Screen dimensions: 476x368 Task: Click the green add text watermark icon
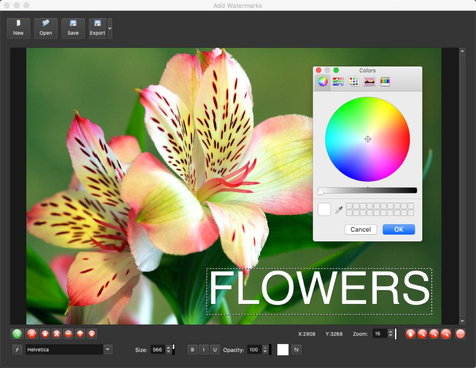17,334
